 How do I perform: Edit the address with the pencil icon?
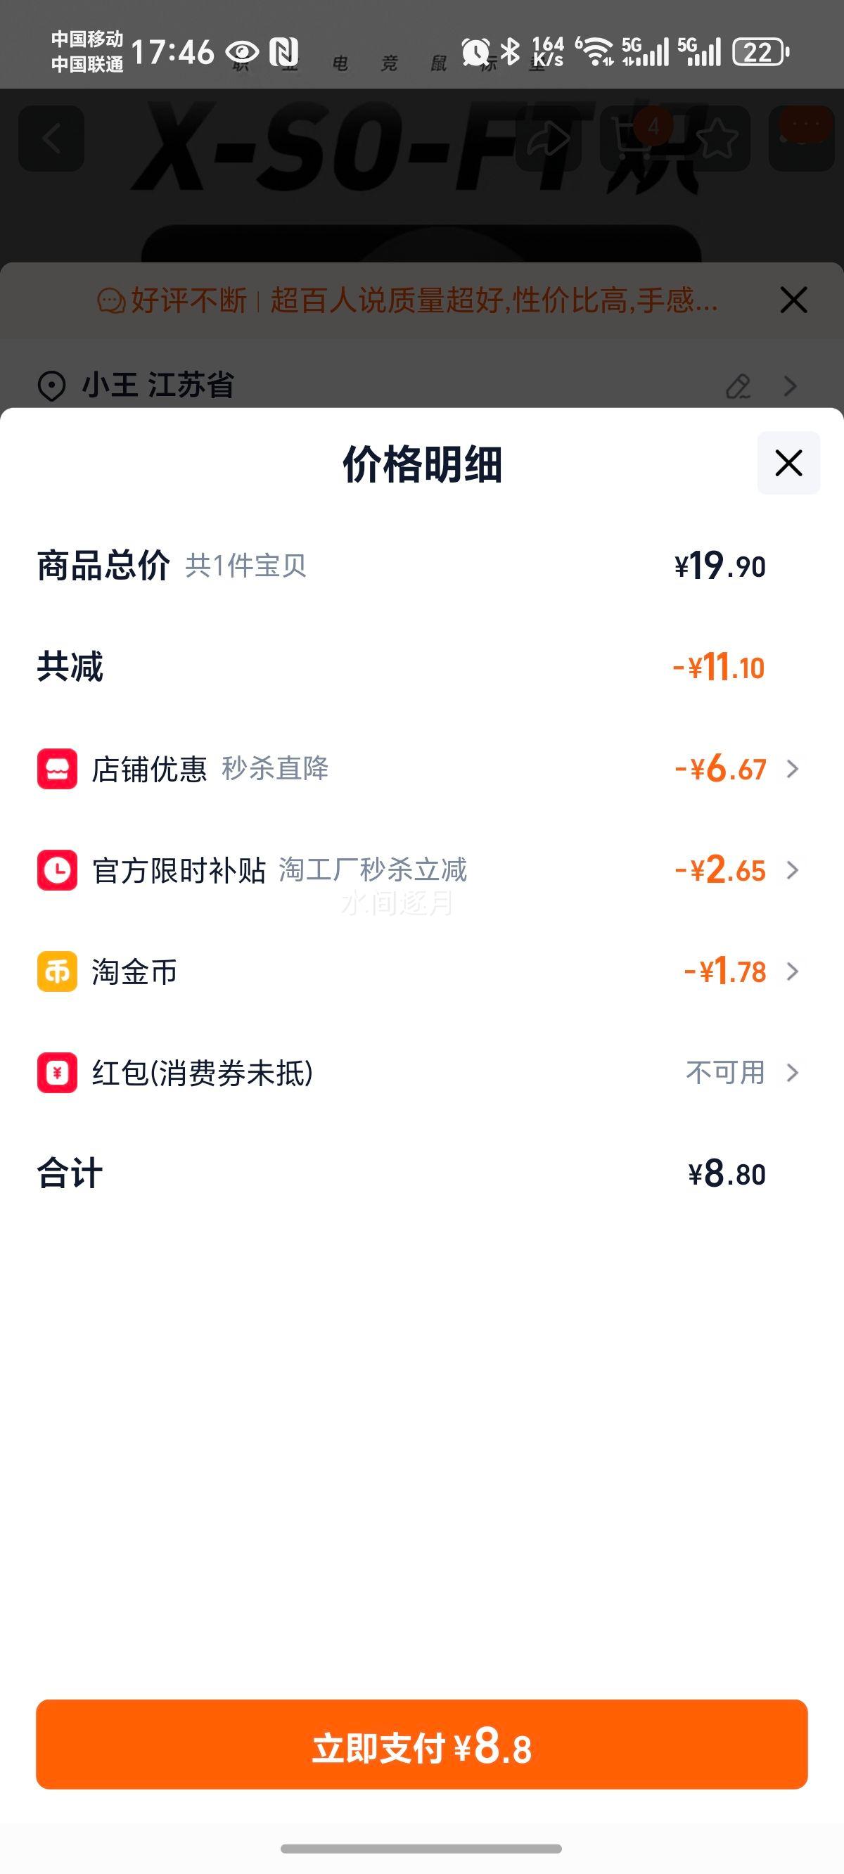point(738,386)
